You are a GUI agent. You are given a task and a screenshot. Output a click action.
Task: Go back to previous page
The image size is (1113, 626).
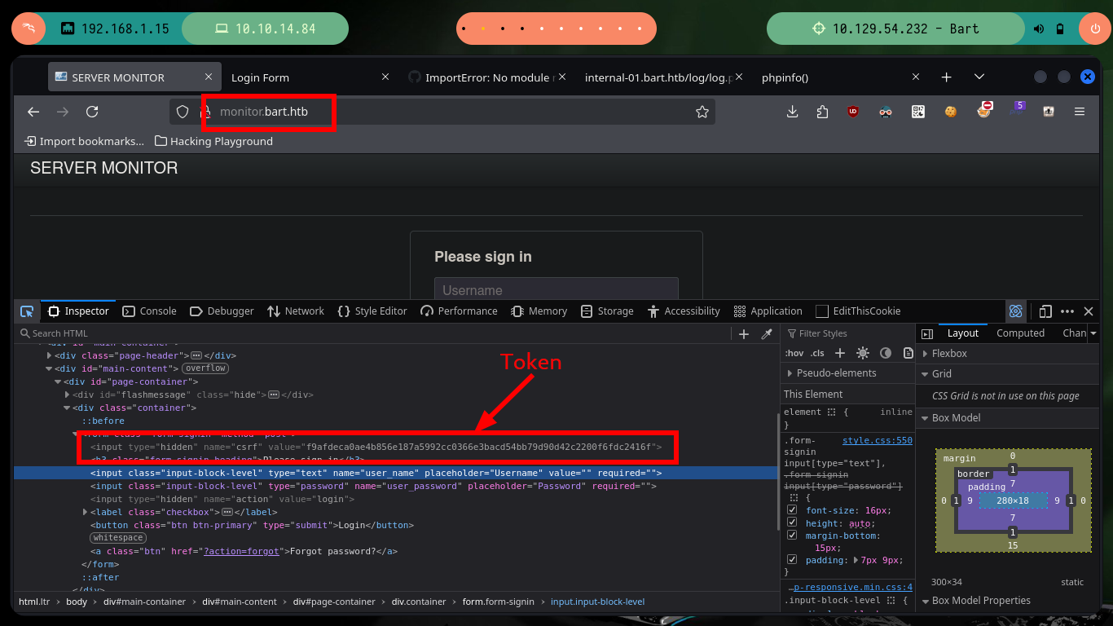[33, 112]
